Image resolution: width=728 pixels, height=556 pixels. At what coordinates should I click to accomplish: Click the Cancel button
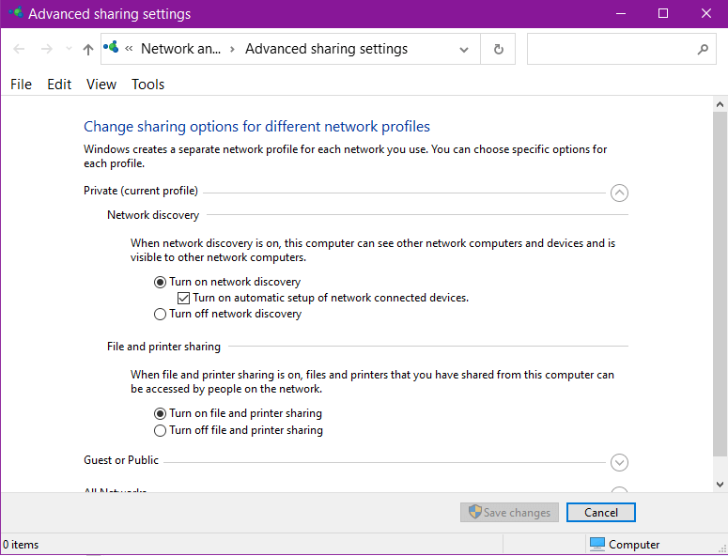[601, 513]
